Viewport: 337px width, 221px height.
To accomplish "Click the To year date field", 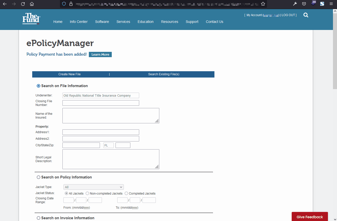I will 149,200.
